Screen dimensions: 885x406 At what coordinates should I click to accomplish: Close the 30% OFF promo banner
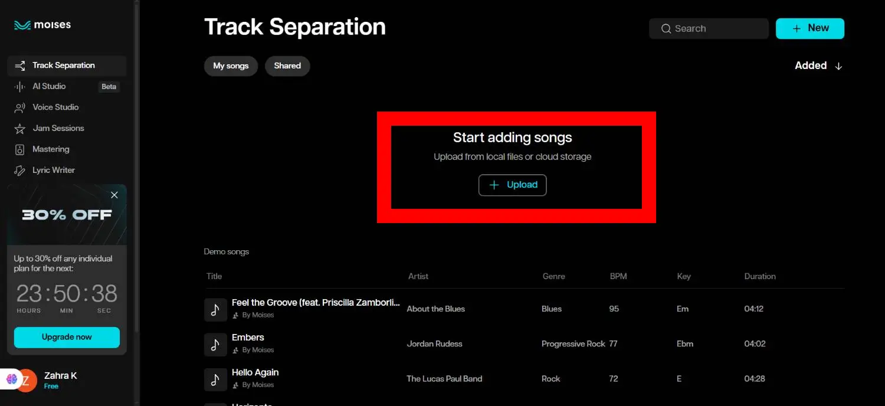pos(114,195)
